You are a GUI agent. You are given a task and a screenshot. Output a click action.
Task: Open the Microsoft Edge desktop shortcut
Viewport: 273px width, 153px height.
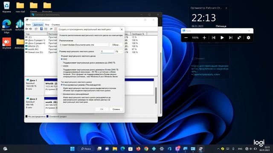(7, 26)
